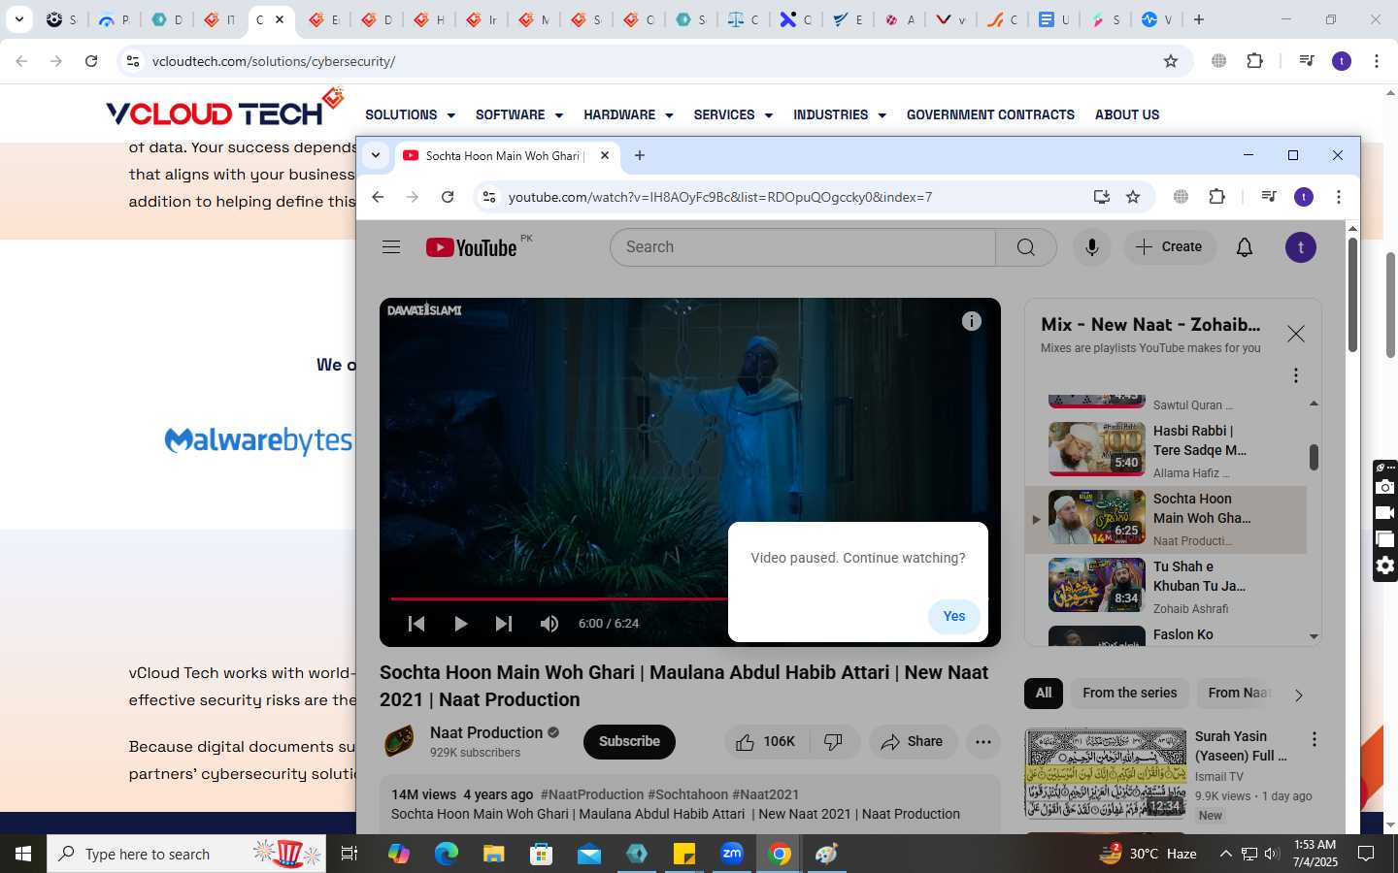
Task: Open Mix playlist three-dot options
Action: coord(1296,375)
